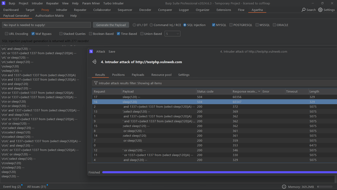The image size is (337, 190).
Task: Open All issues (31) panel
Action: [x=37, y=187]
